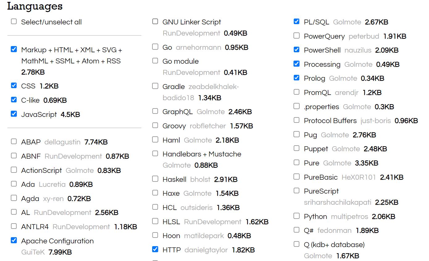Uncheck the PowerShell checkbox
This screenshot has width=429, height=261.
[297, 50]
